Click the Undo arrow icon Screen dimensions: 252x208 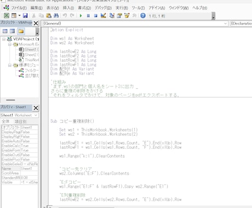click(65, 15)
